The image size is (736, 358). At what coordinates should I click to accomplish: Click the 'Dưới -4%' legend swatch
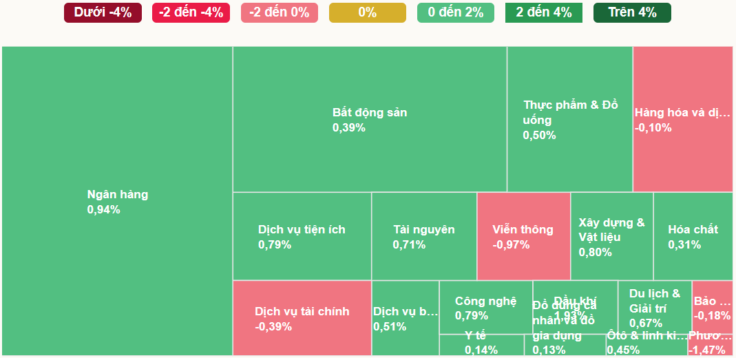(x=103, y=12)
